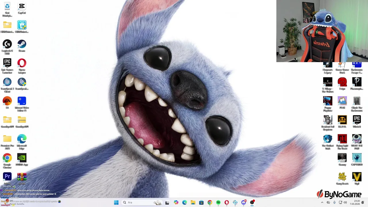Screen dimensions: 368x207
Task: Switch to Opera on the taskbar
Action: [227, 202]
